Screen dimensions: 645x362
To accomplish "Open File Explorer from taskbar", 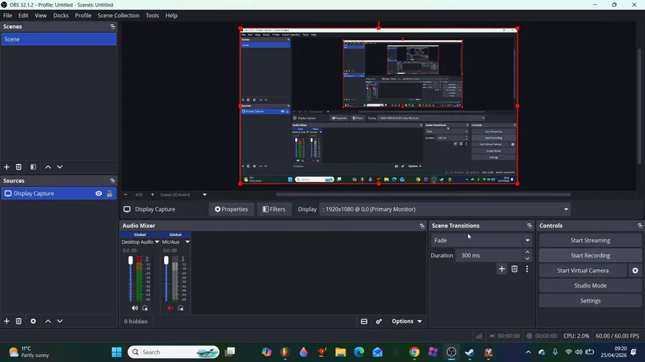I will pyautogui.click(x=340, y=352).
